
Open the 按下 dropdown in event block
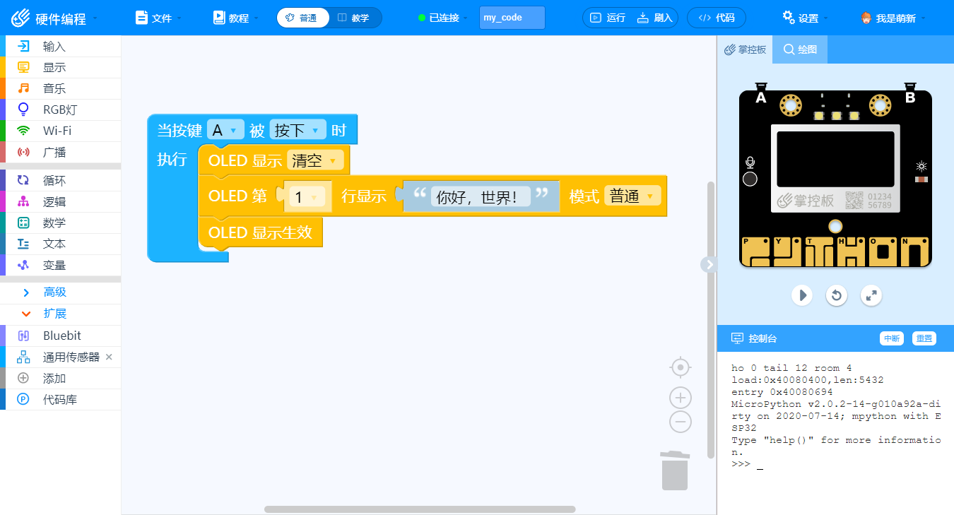point(298,131)
